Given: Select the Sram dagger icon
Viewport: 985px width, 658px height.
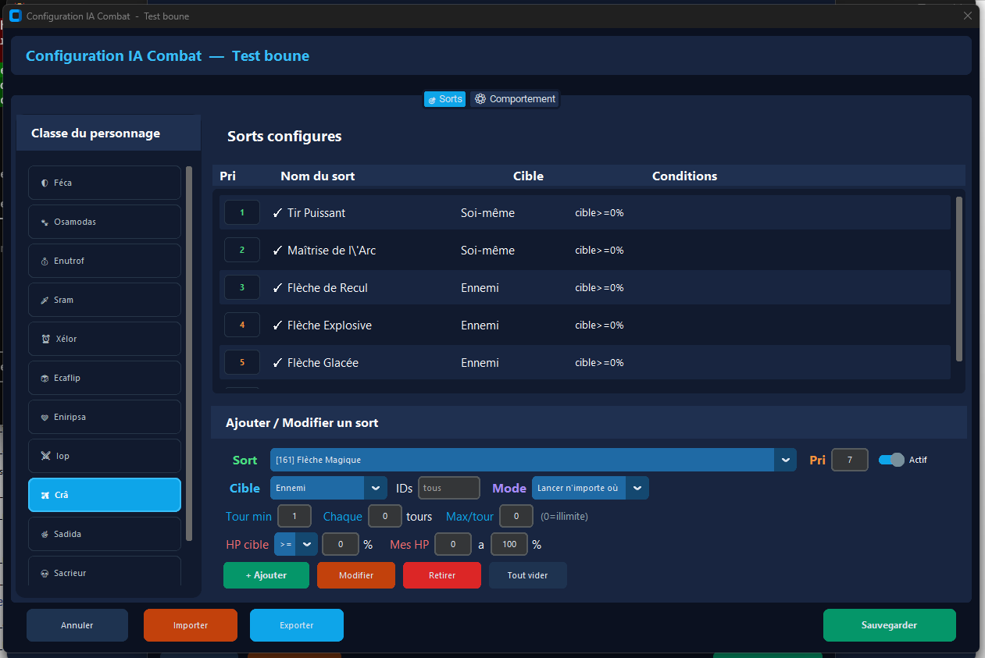Looking at the screenshot, I should [x=45, y=301].
